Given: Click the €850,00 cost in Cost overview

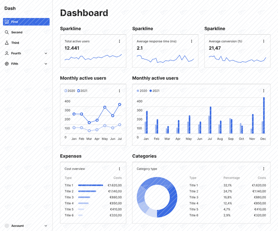Looking at the screenshot, I should pyautogui.click(x=116, y=203).
